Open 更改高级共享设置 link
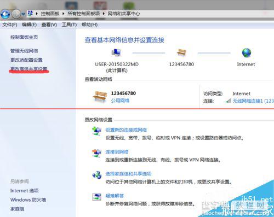 coord(28,69)
